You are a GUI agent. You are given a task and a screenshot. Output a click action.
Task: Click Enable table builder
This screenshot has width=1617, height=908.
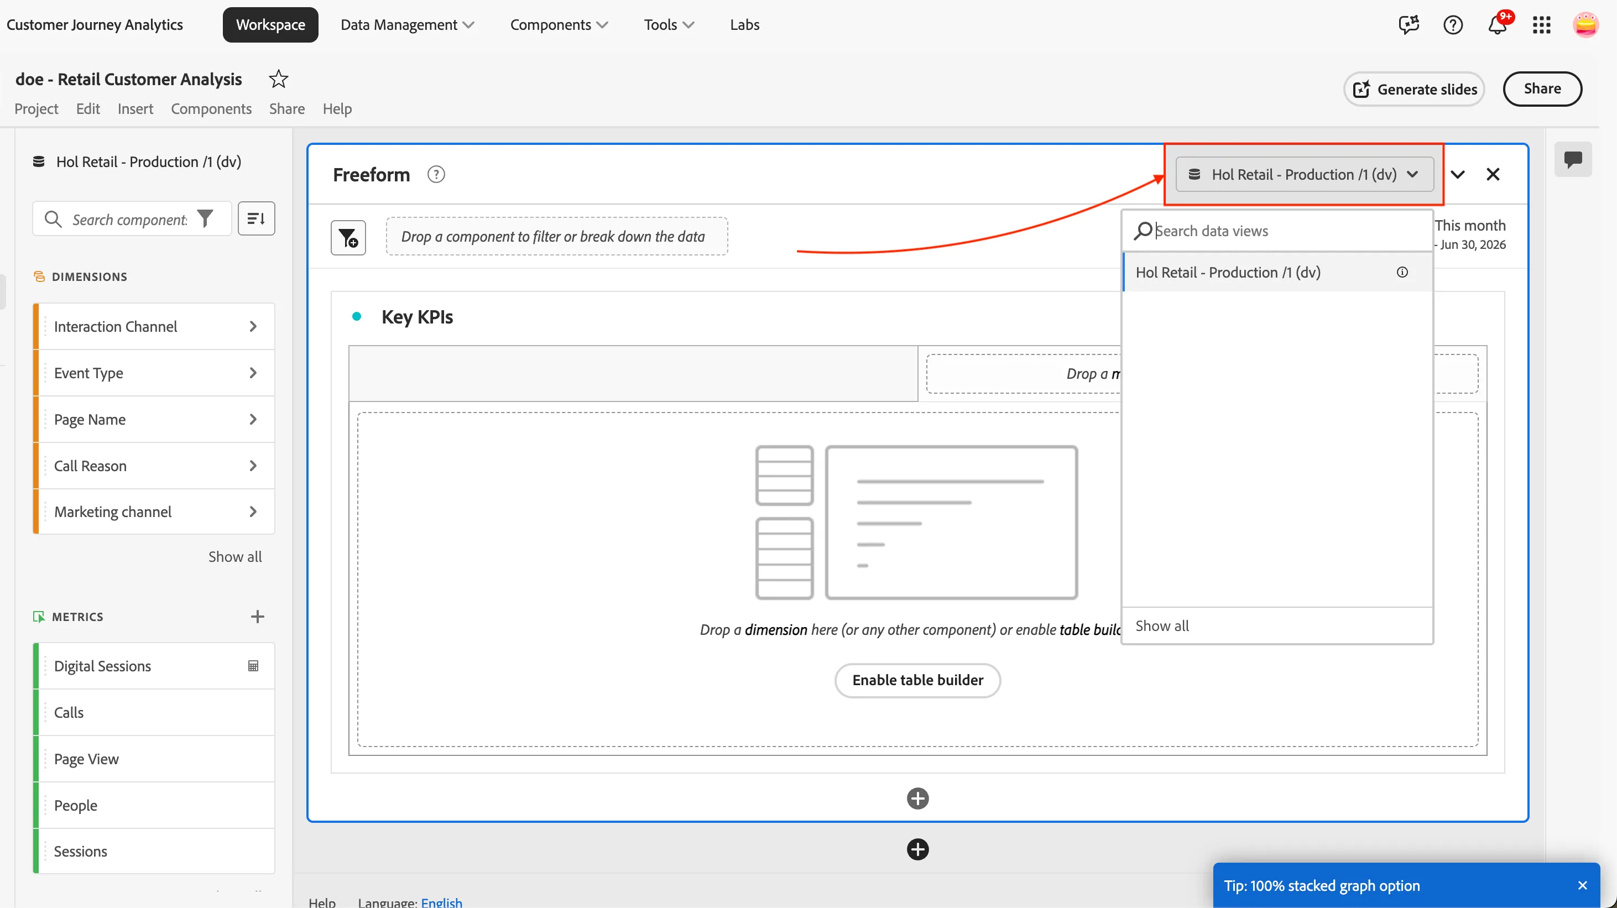pos(917,680)
